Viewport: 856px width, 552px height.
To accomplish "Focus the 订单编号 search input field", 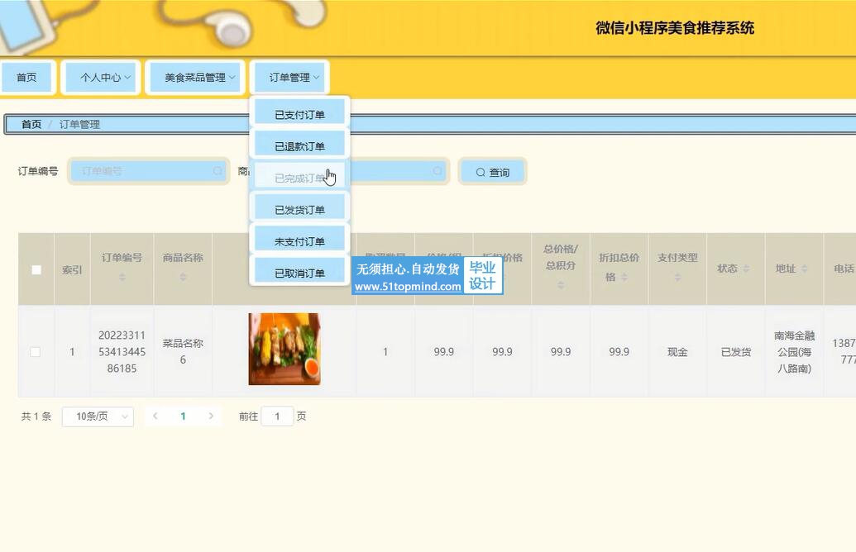I will pyautogui.click(x=149, y=171).
